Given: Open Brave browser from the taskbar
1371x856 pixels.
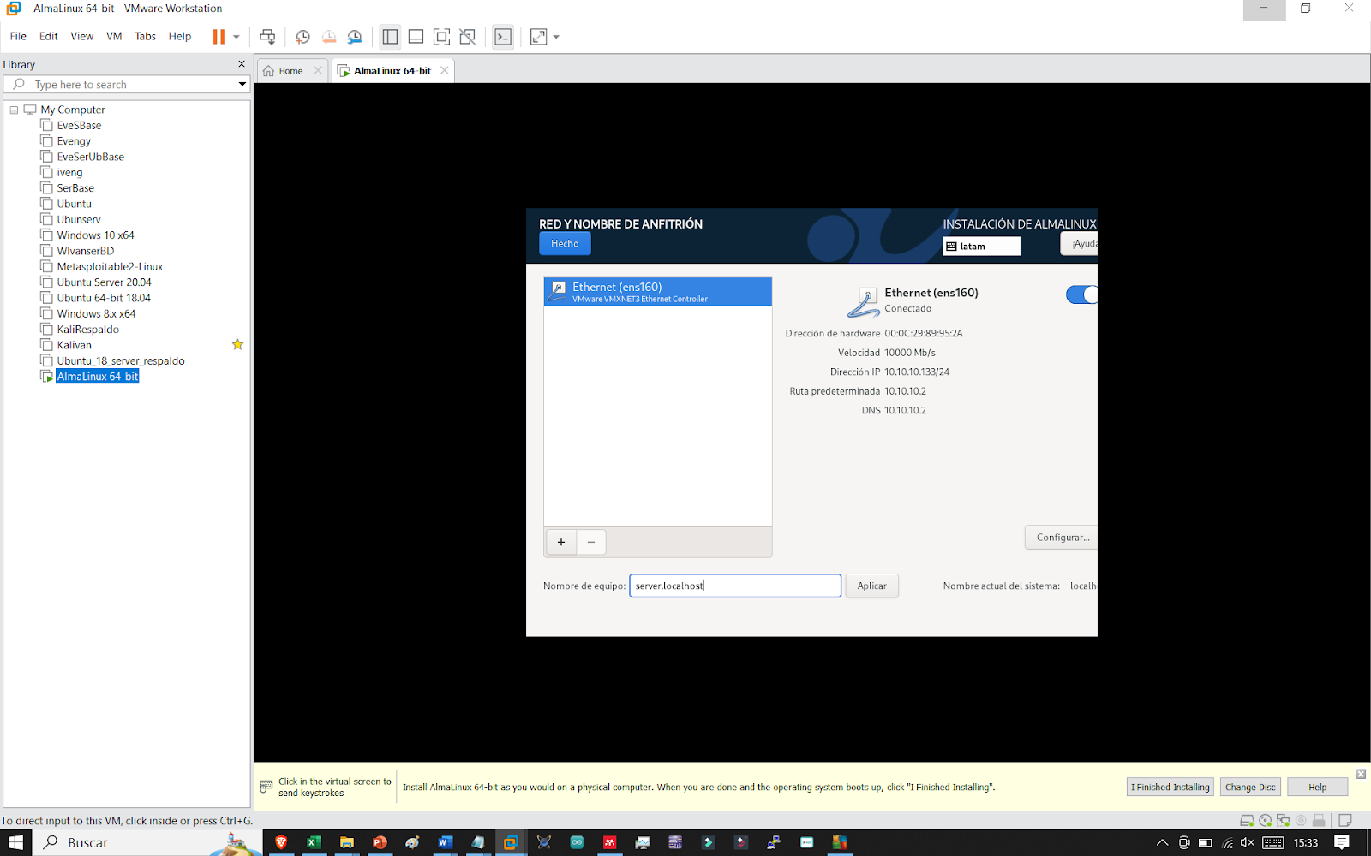Looking at the screenshot, I should tap(281, 842).
